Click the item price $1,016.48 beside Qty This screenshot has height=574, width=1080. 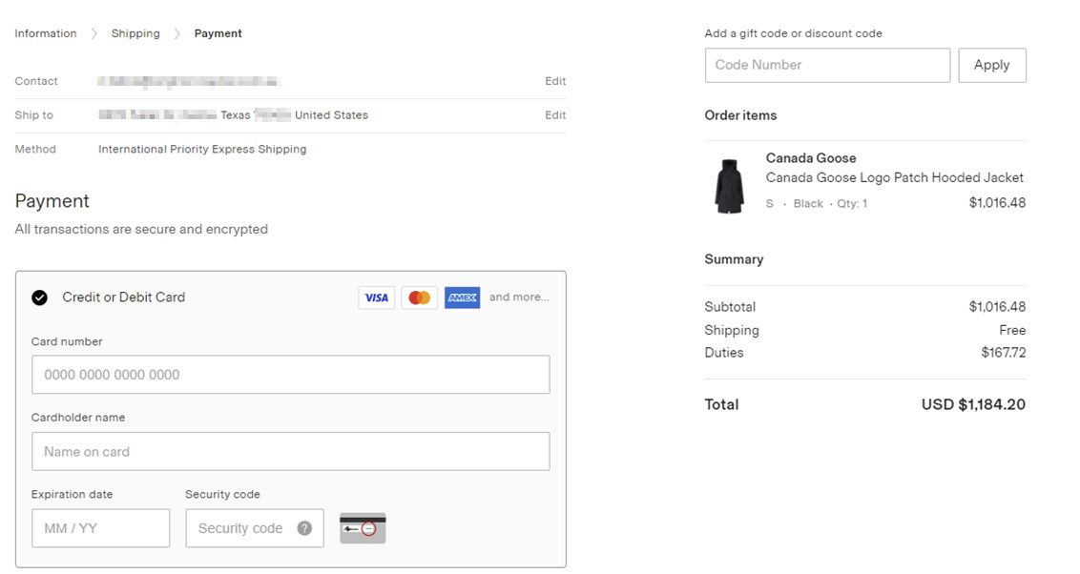coord(997,202)
